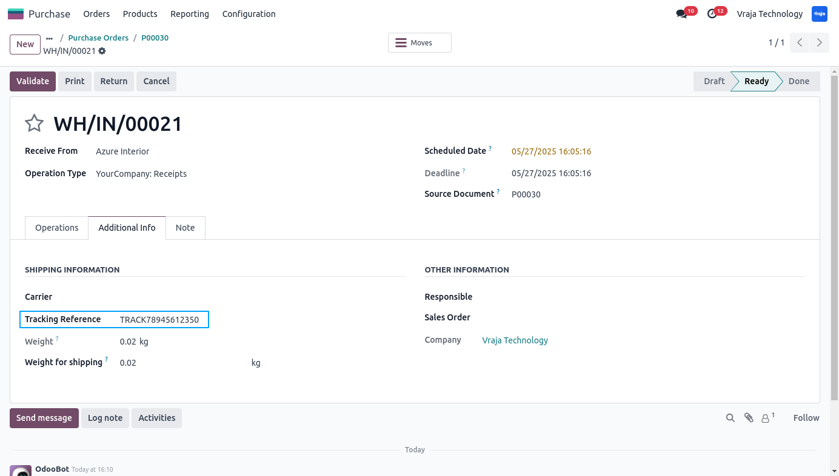Go to the previous record arrow
839x476 pixels.
point(800,42)
